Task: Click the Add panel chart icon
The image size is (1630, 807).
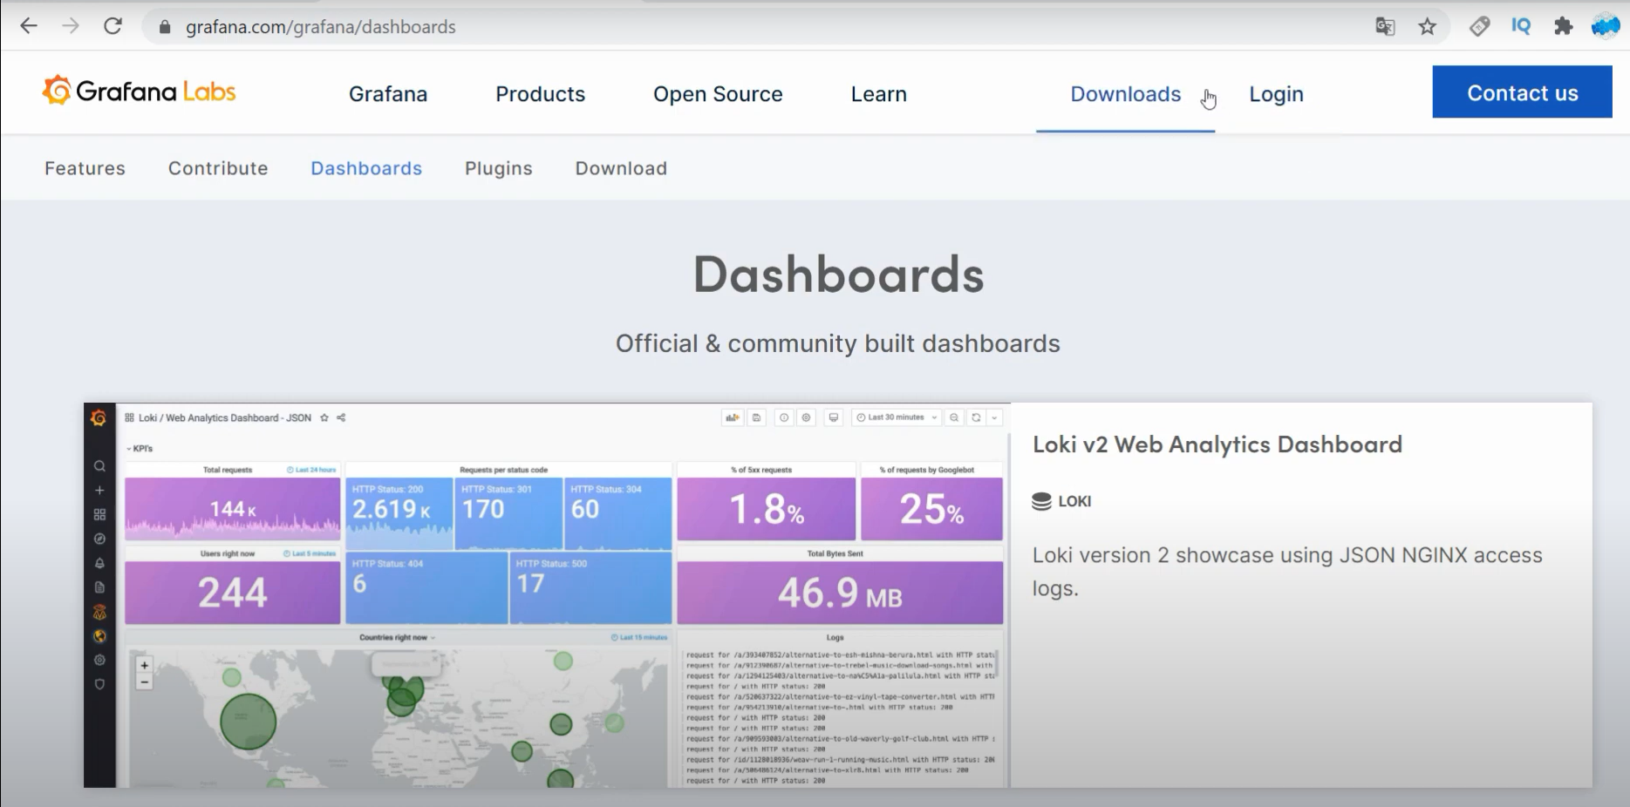Action: (733, 418)
